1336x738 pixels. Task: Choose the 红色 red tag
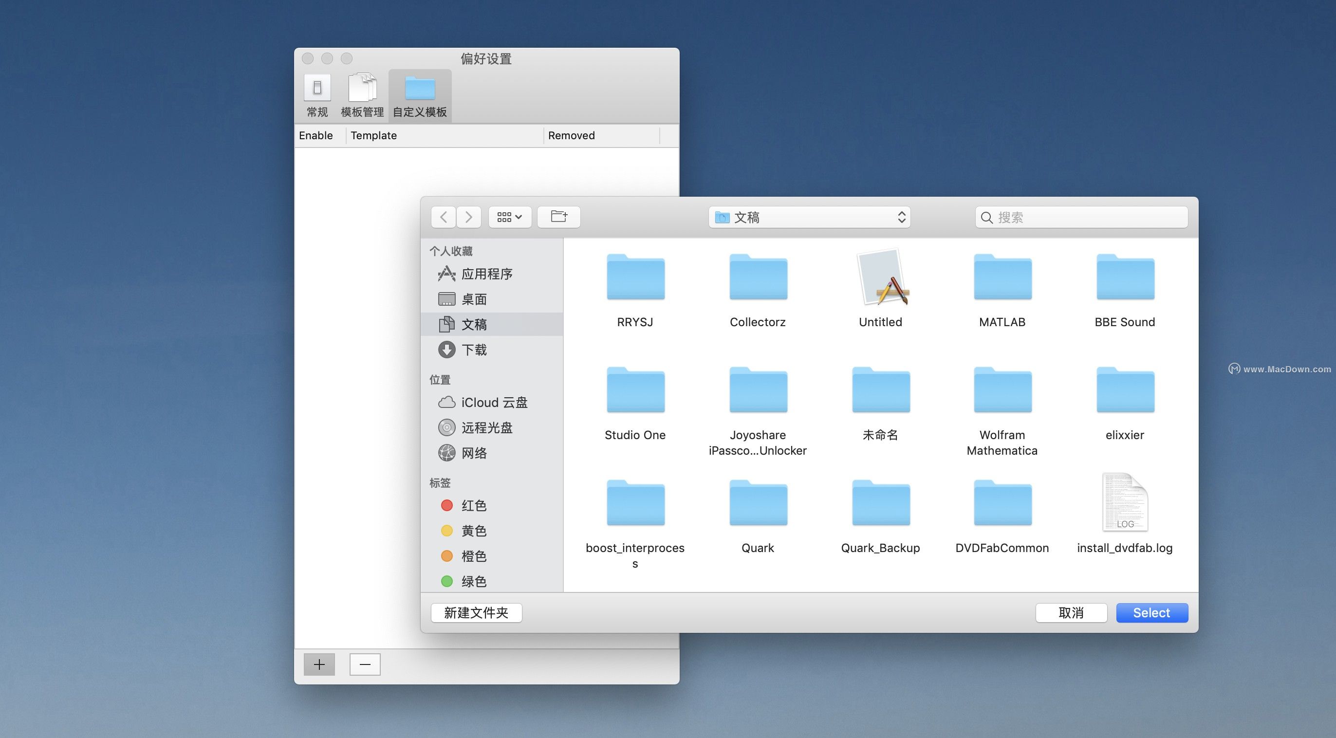point(473,506)
